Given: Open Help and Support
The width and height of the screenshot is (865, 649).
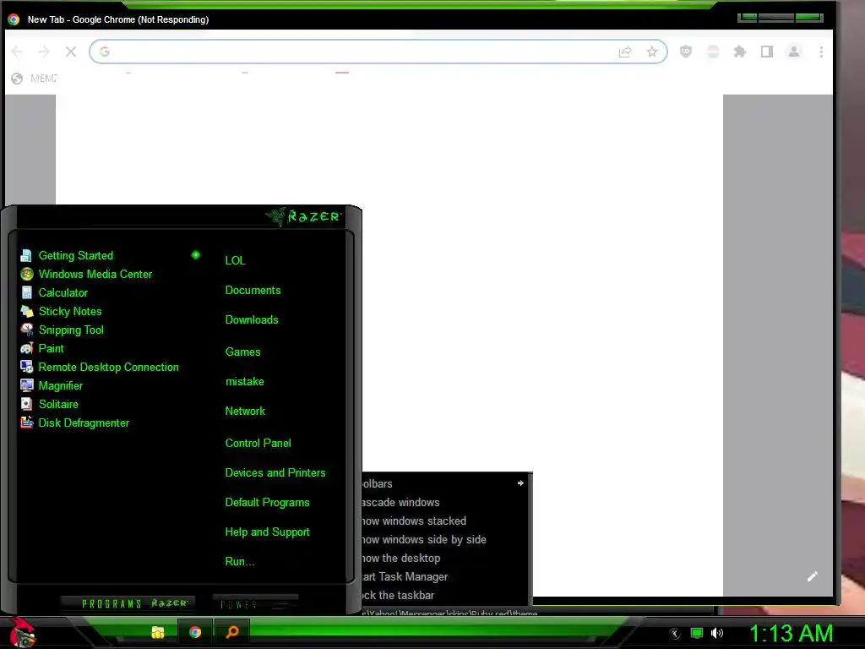Looking at the screenshot, I should click(x=267, y=532).
